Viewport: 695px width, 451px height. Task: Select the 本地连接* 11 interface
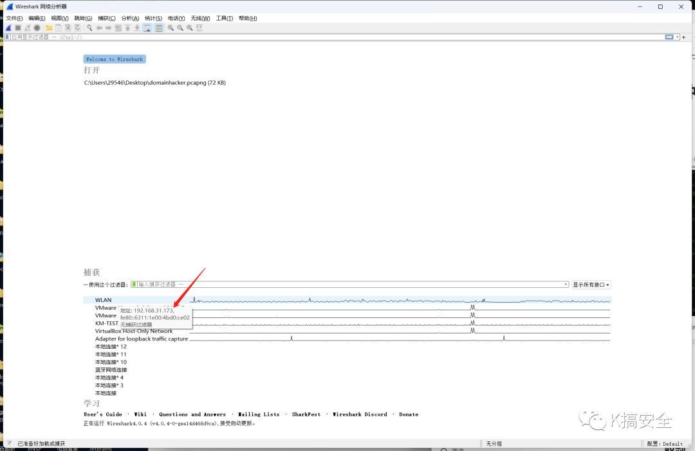click(111, 355)
